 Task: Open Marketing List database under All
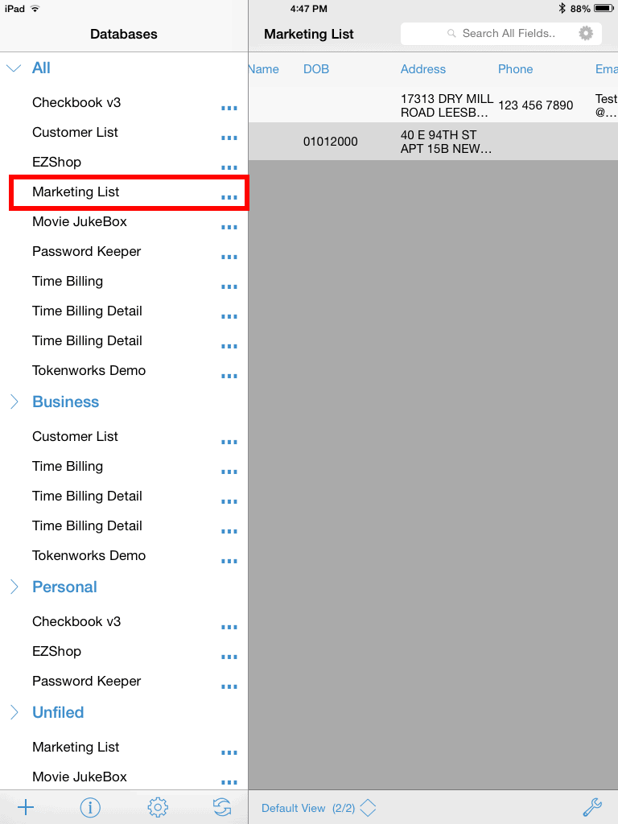pos(76,192)
